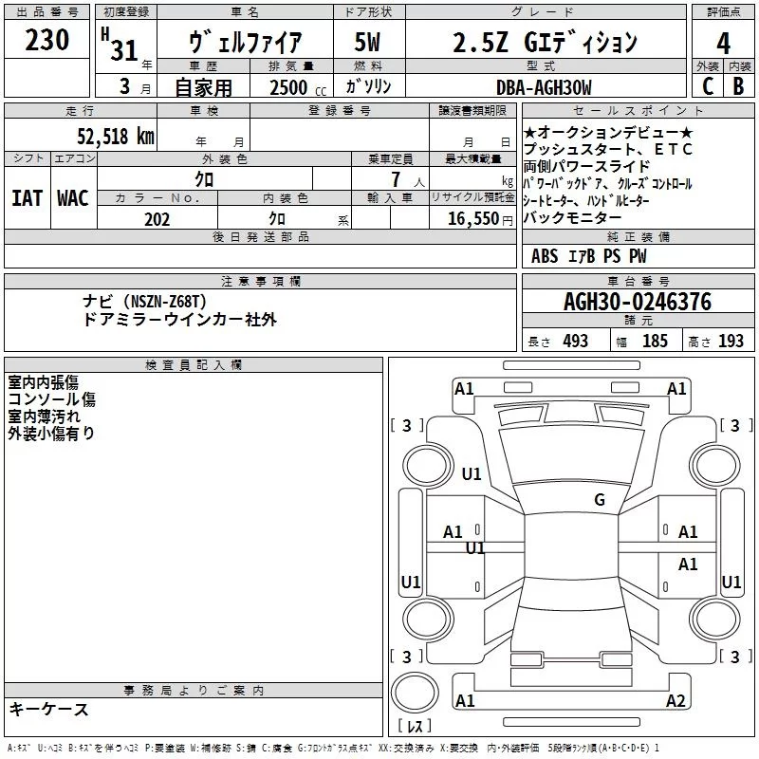Click the front right wheel on the diagram

click(715, 466)
